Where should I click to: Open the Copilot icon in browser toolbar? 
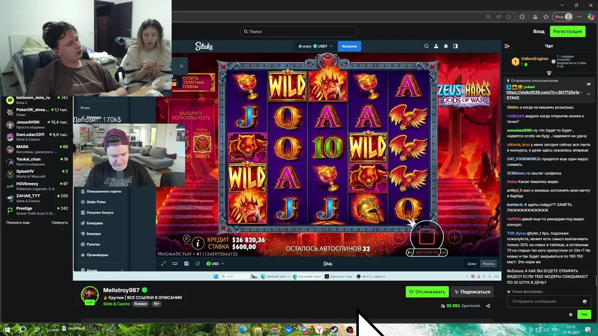[591, 17]
